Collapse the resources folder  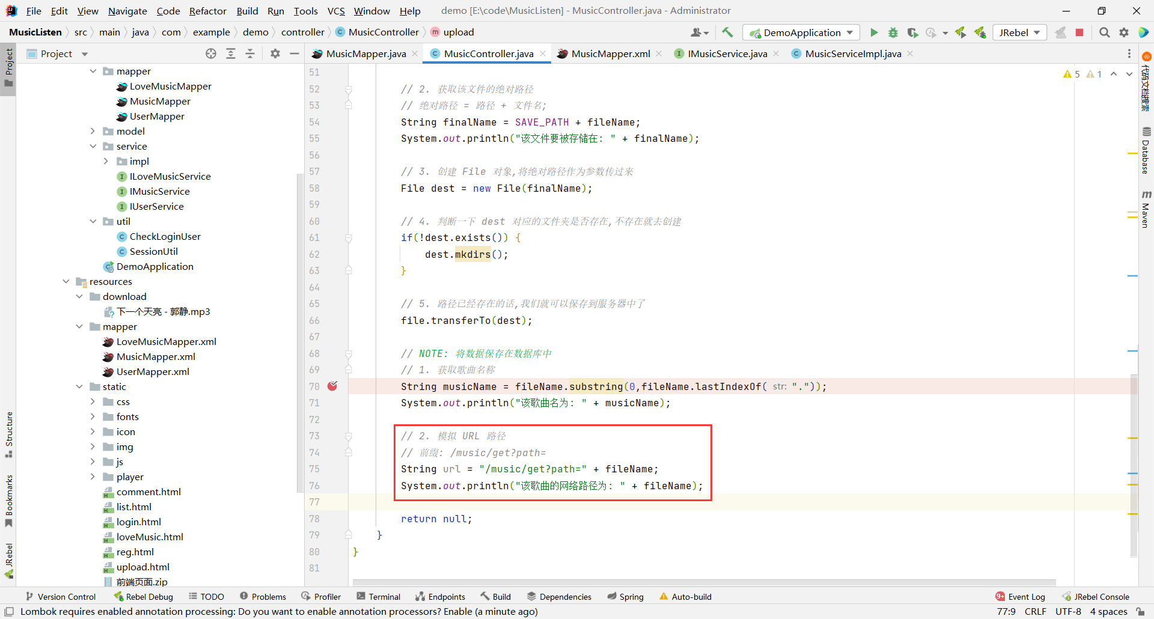[x=66, y=281]
